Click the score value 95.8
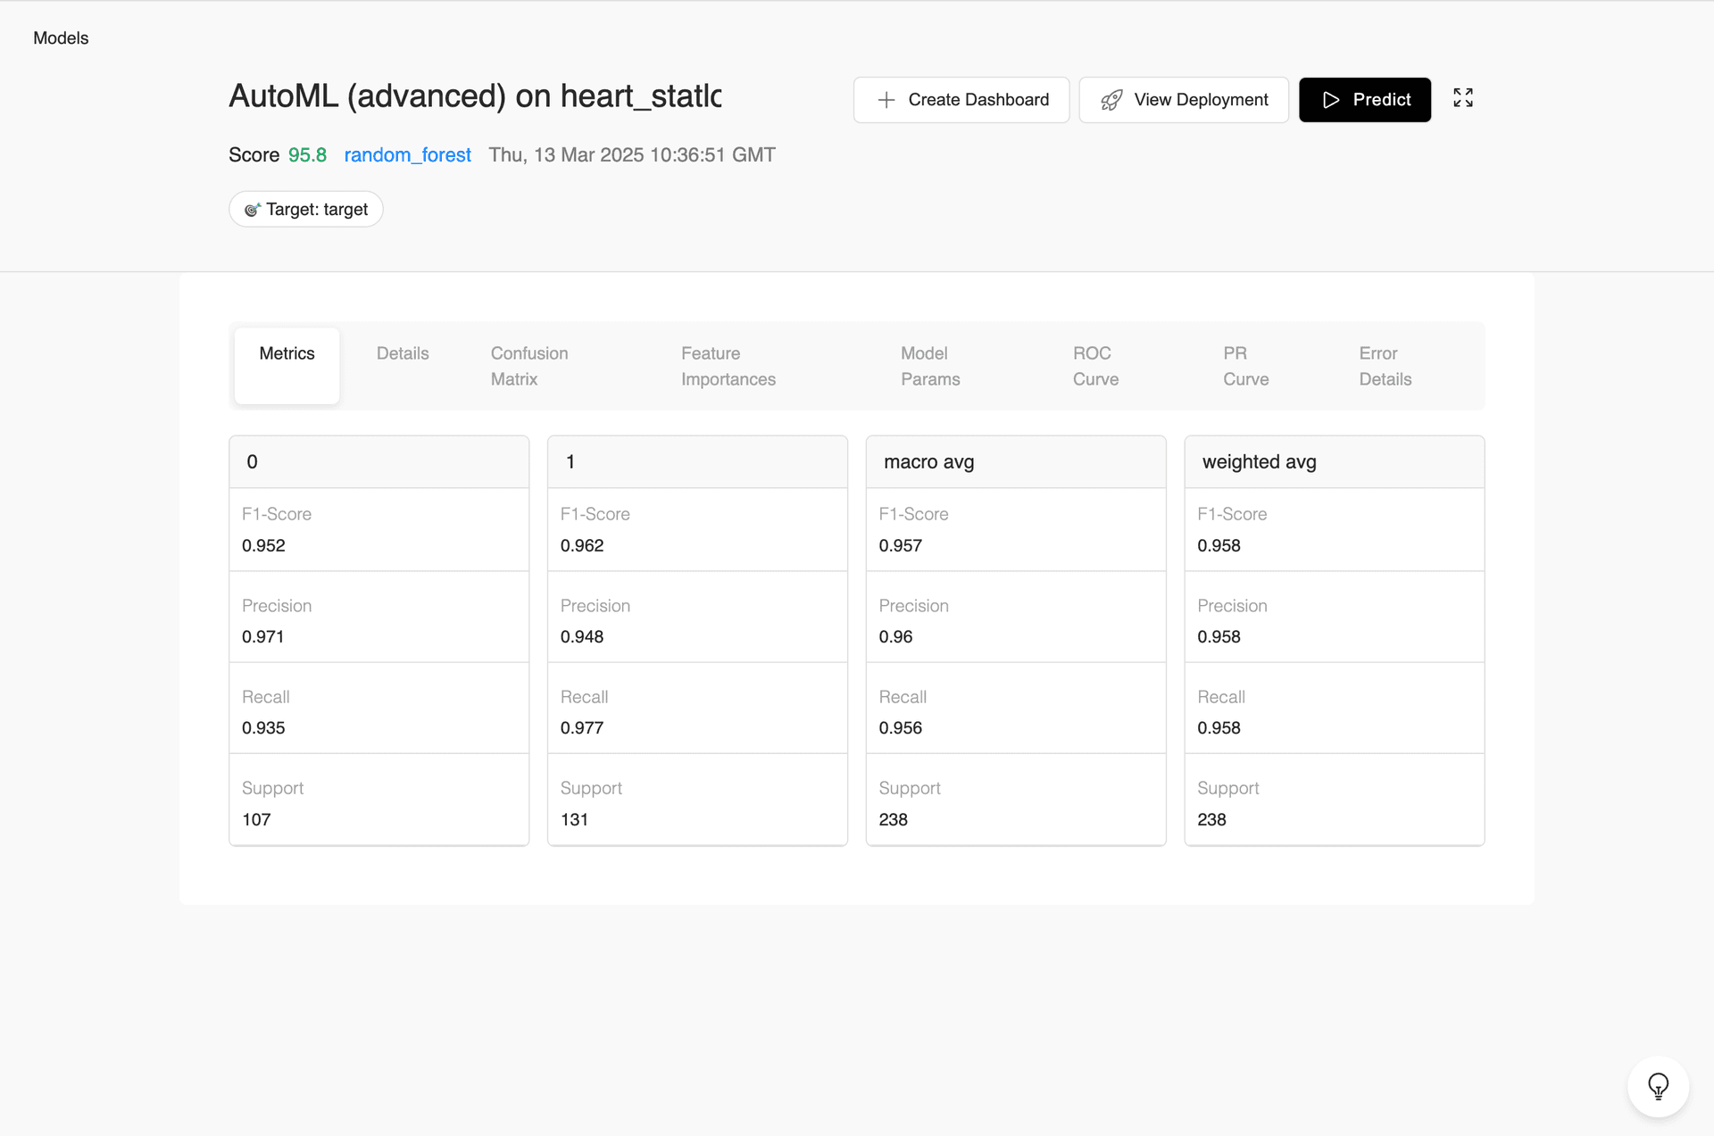This screenshot has height=1136, width=1714. pyautogui.click(x=307, y=155)
